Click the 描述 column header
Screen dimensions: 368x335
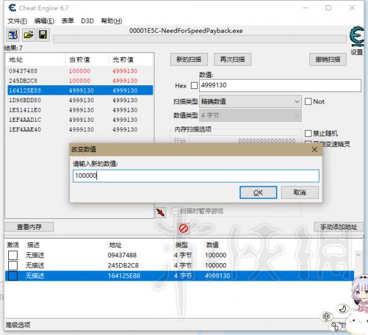[33, 245]
